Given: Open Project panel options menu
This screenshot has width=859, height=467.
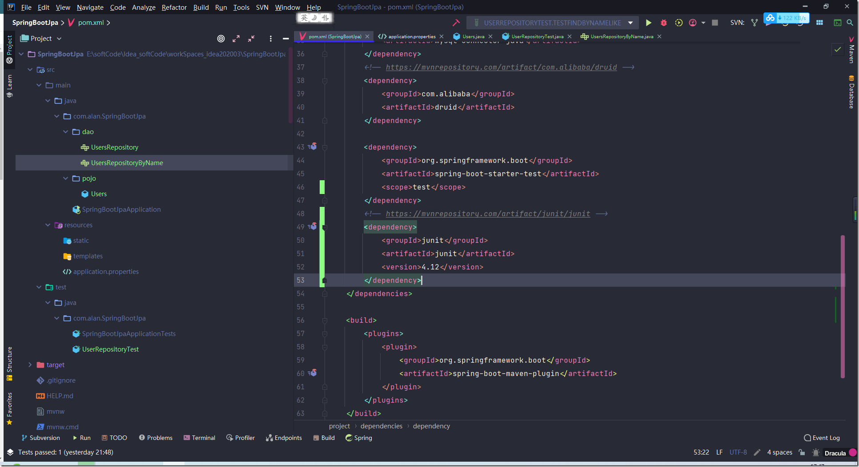Looking at the screenshot, I should (270, 39).
